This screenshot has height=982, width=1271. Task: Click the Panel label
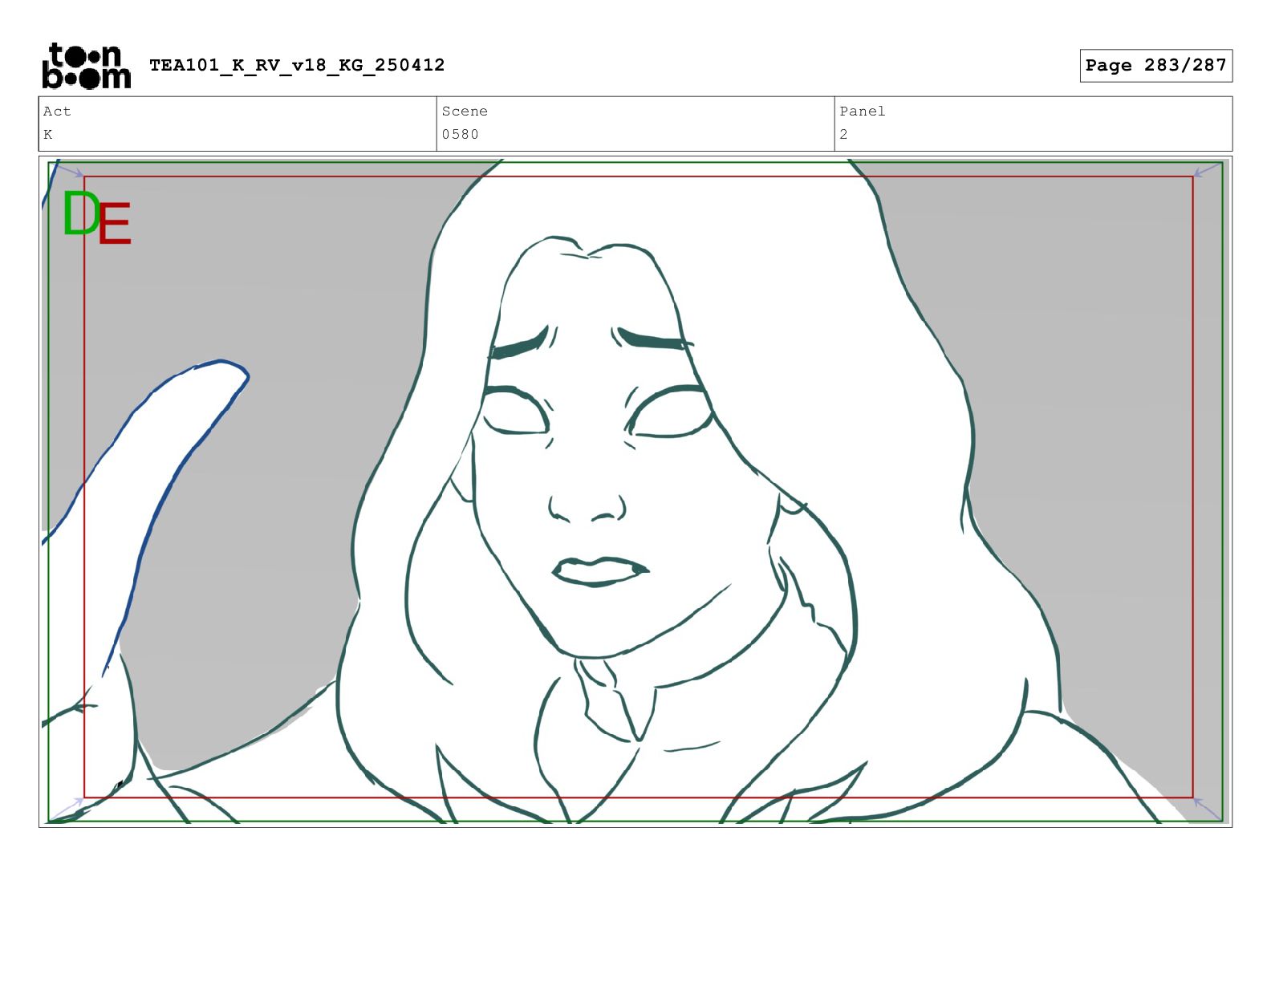click(x=863, y=112)
